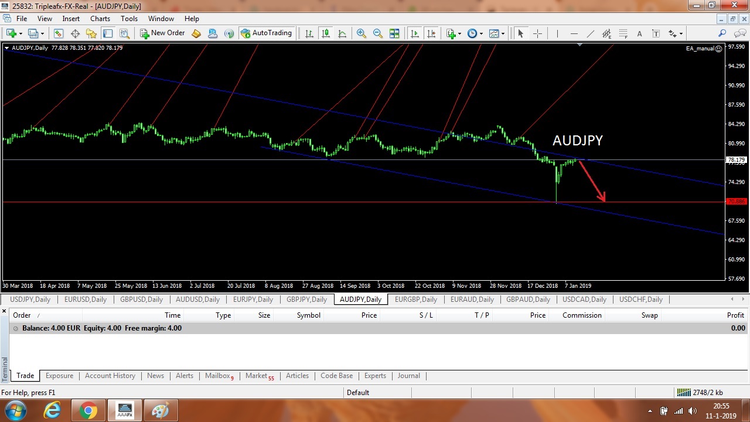Image resolution: width=750 pixels, height=422 pixels.
Task: Click the Balance 4.00 EUR summary row
Action: click(378, 328)
